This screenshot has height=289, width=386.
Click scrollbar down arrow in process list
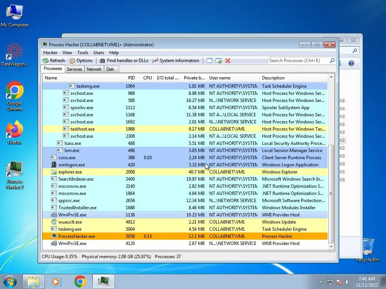pos(331,246)
